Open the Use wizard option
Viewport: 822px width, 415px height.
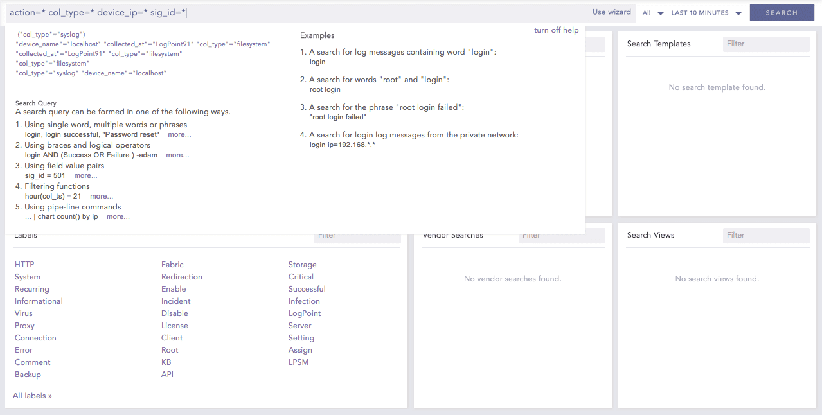(611, 12)
